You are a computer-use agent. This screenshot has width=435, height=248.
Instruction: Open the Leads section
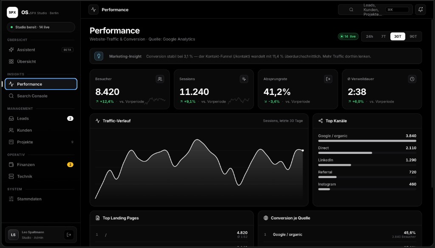(41, 118)
